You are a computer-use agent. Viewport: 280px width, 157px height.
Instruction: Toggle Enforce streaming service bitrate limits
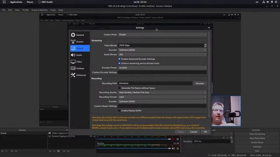pyautogui.click(x=119, y=63)
